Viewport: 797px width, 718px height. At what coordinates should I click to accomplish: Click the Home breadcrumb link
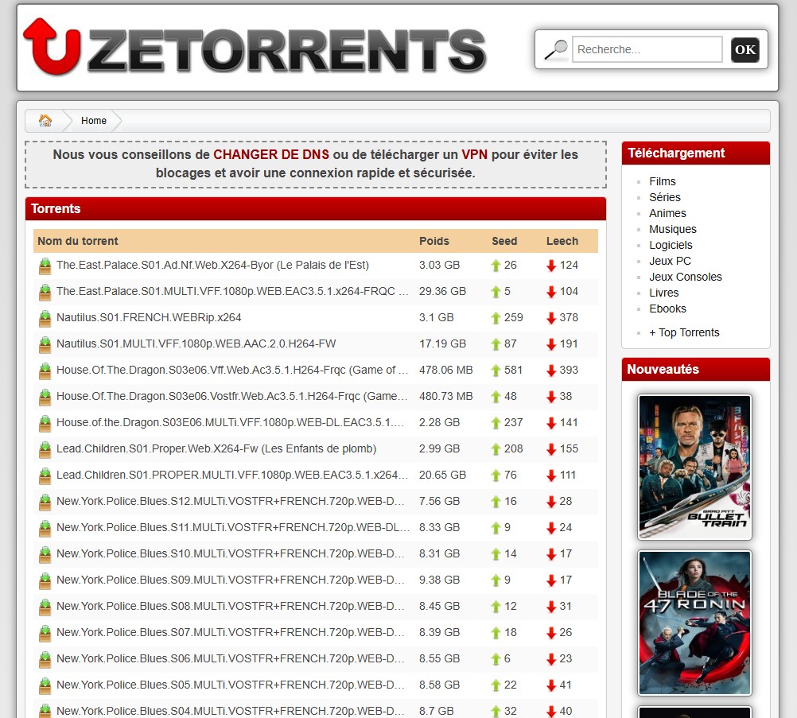(94, 120)
